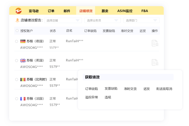
Task: Select radio button for 苏桓（德国）
Action: point(17,41)
